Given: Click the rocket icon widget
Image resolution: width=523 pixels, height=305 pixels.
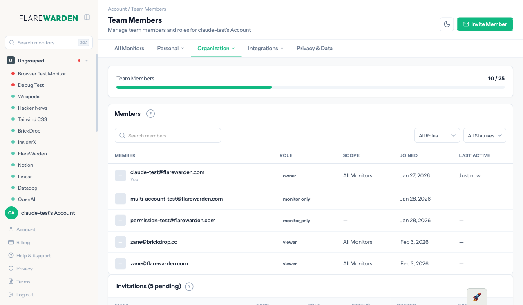Looking at the screenshot, I should tap(476, 297).
